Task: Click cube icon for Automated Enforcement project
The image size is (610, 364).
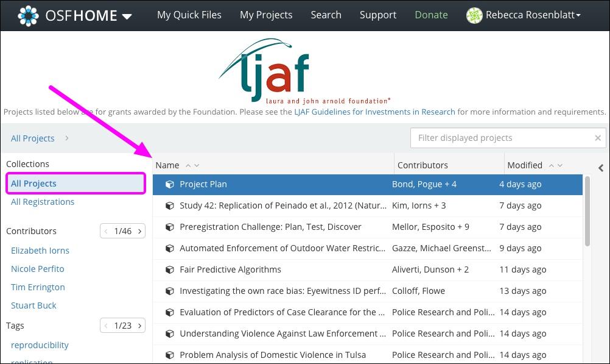Action: pos(170,248)
